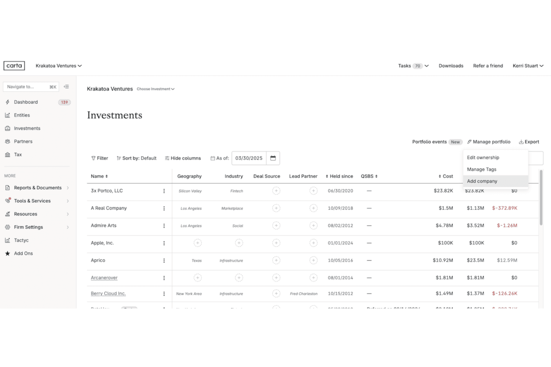This screenshot has width=551, height=367.
Task: Click the Manage portfolio button
Action: click(489, 142)
